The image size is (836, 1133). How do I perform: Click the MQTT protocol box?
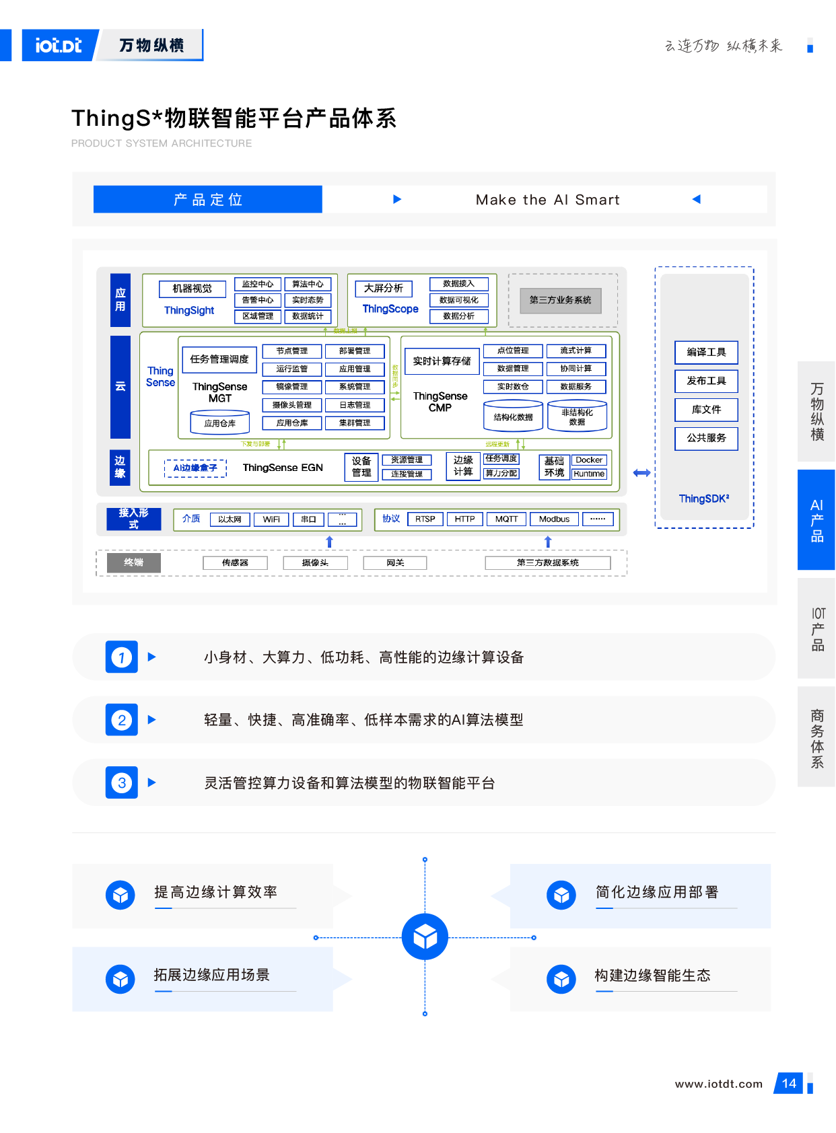pyautogui.click(x=507, y=519)
